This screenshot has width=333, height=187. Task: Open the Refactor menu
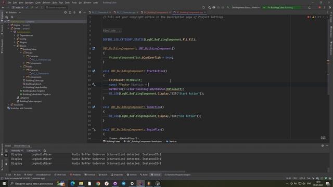pos(46,3)
